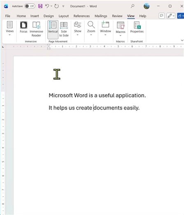Click the Word app icon in title bar
184x215 pixels.
point(6,6)
